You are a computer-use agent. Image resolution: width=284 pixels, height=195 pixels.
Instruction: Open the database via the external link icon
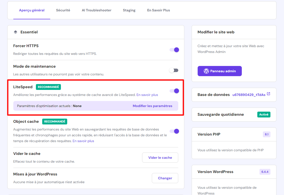pos(269,94)
